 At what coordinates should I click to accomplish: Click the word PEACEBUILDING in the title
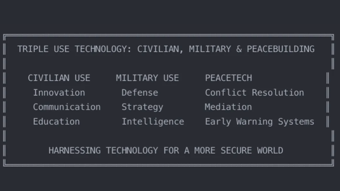pos(281,49)
